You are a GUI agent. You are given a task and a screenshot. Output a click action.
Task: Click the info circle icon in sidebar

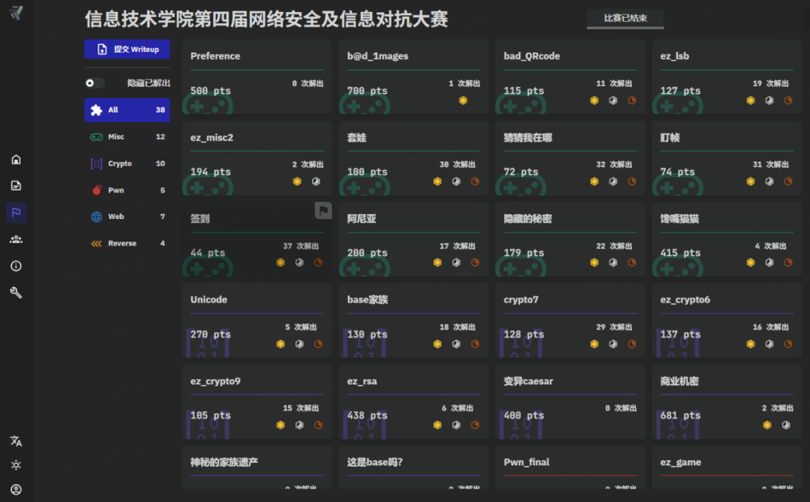click(16, 266)
